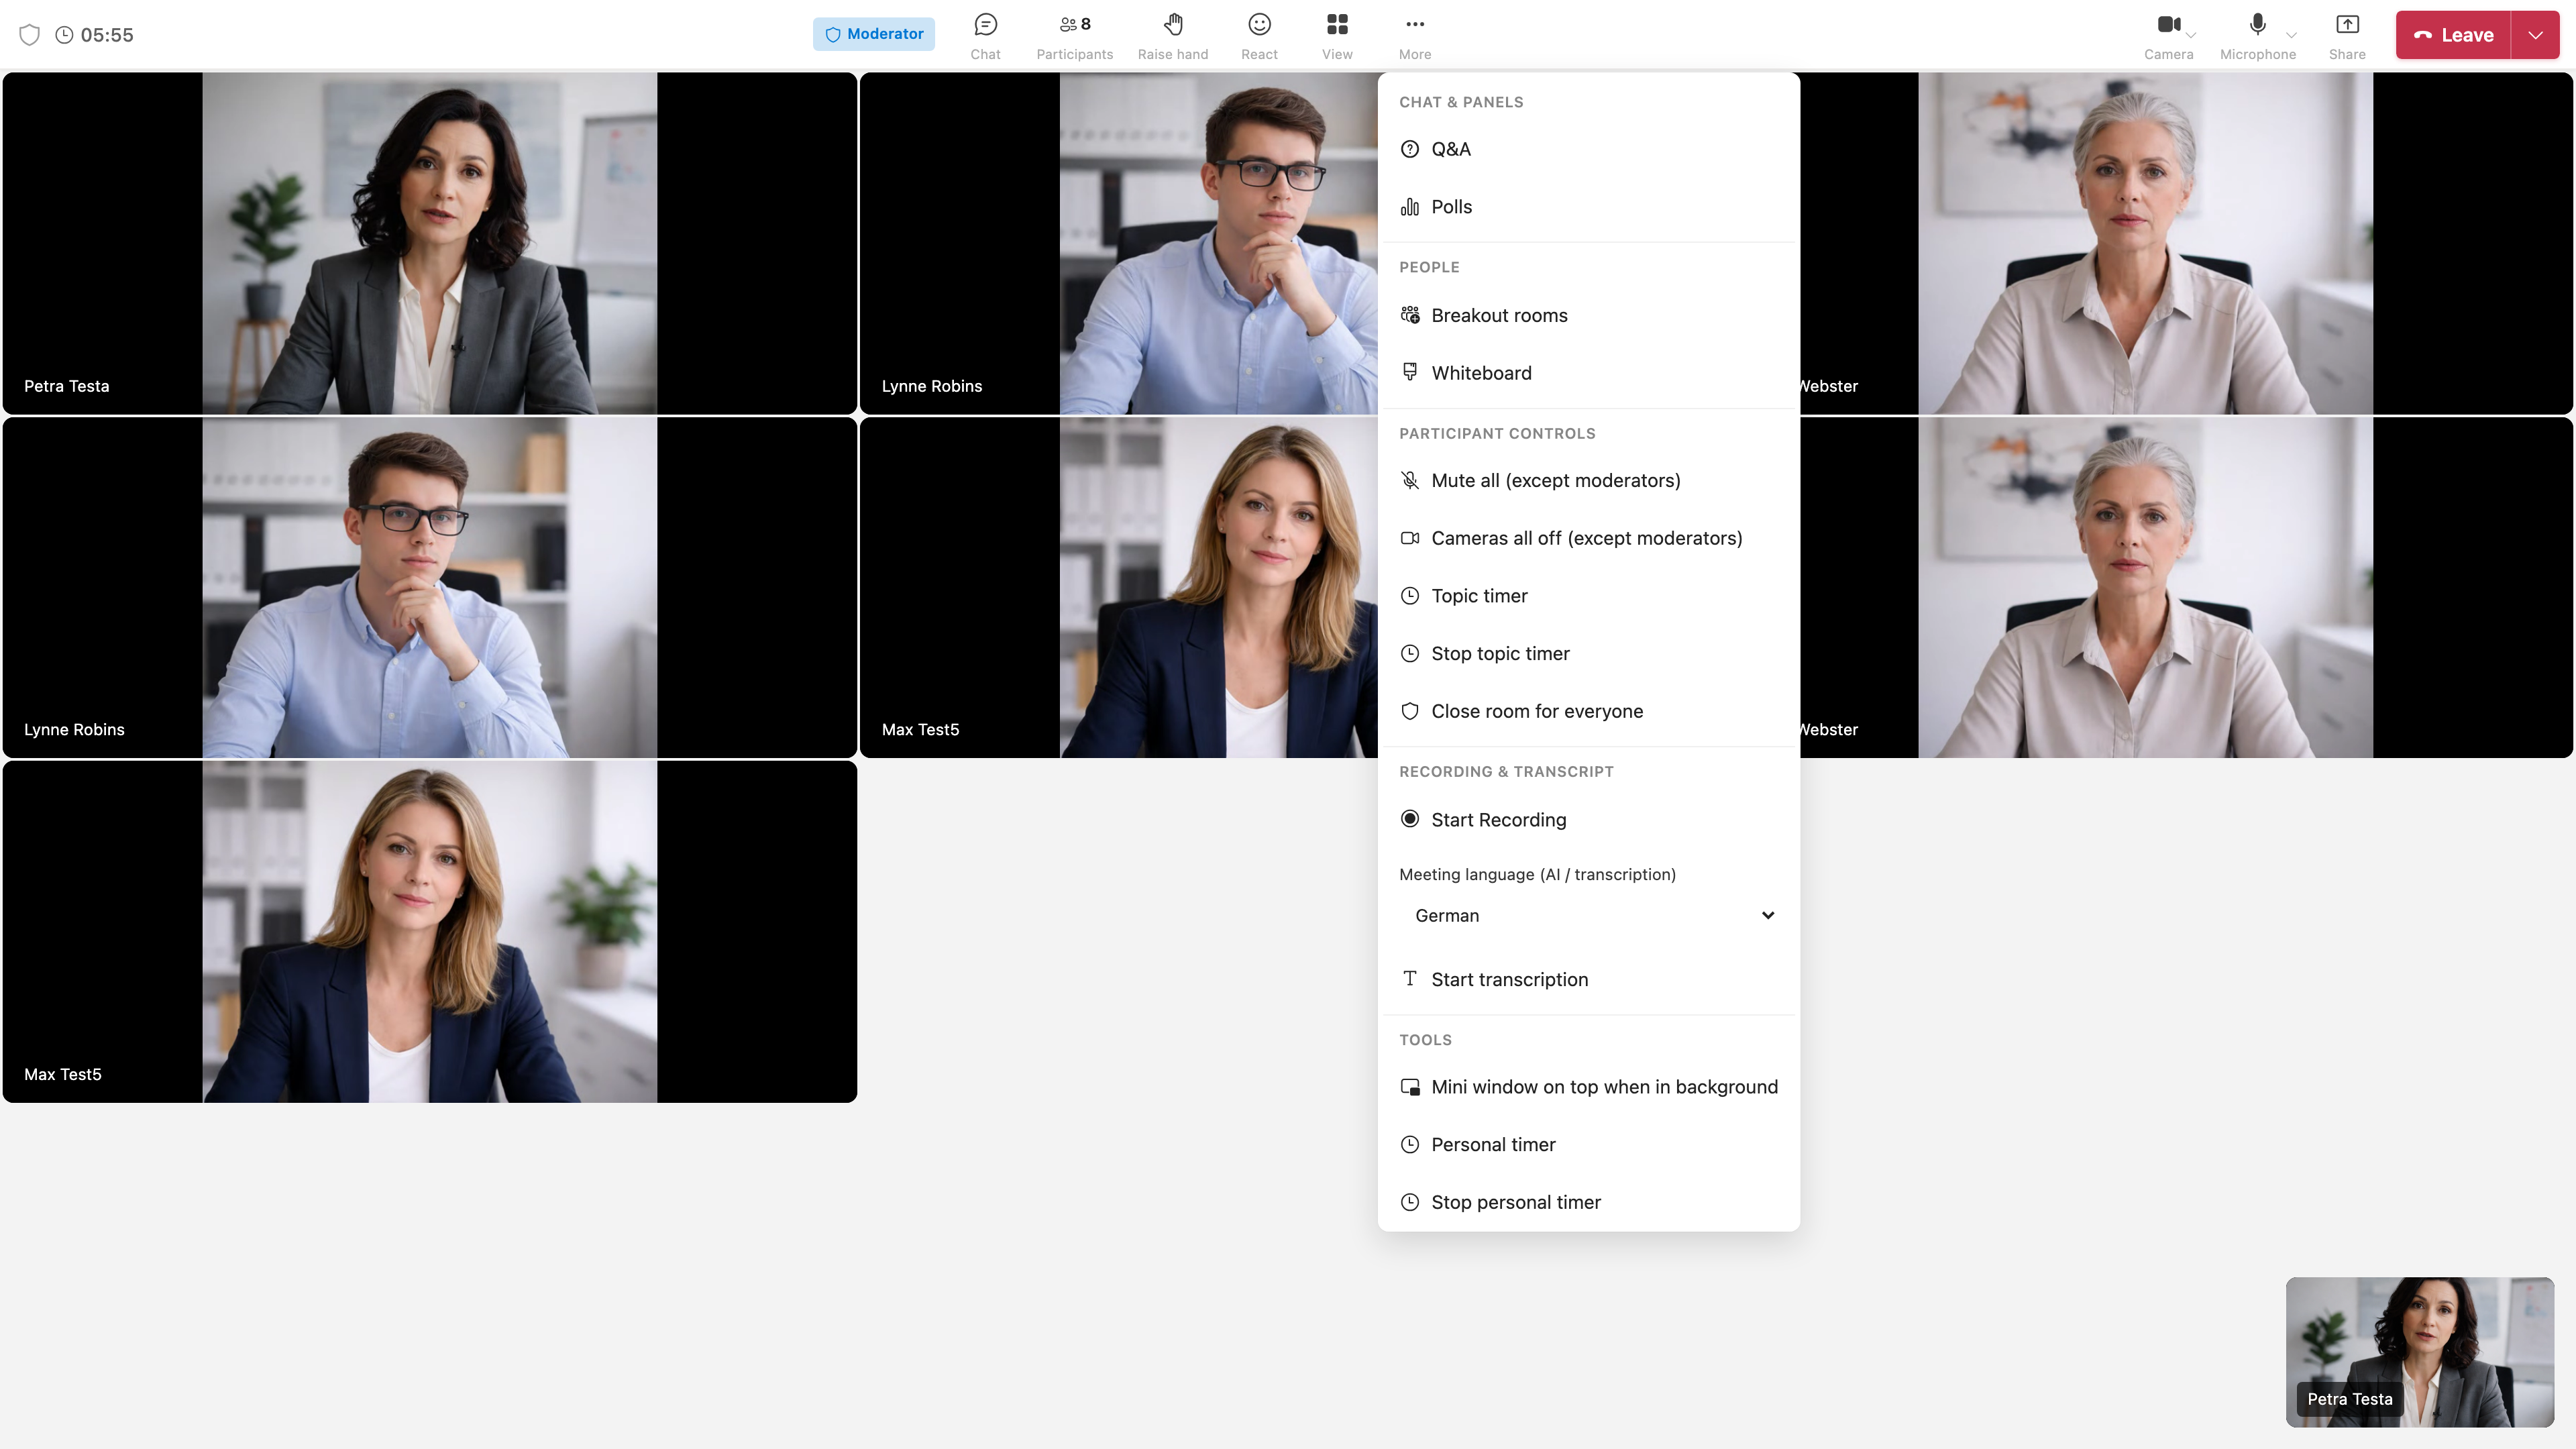2576x1449 pixels.
Task: Select second-row right Webster video tile
Action: pos(2186,587)
